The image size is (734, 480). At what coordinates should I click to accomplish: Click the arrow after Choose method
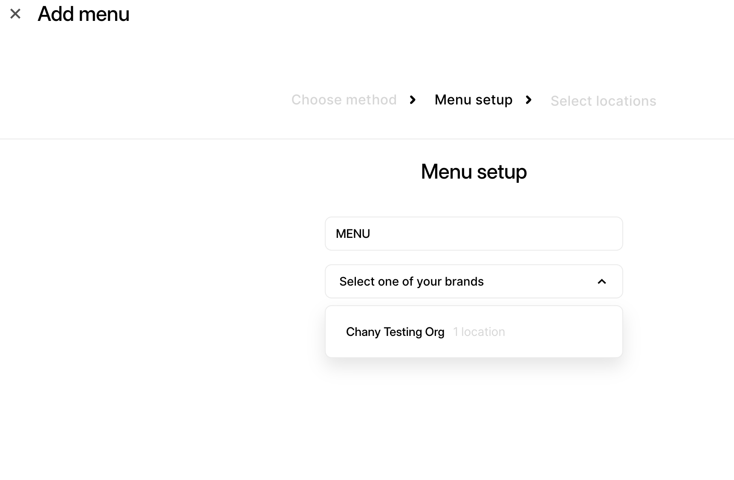[412, 100]
